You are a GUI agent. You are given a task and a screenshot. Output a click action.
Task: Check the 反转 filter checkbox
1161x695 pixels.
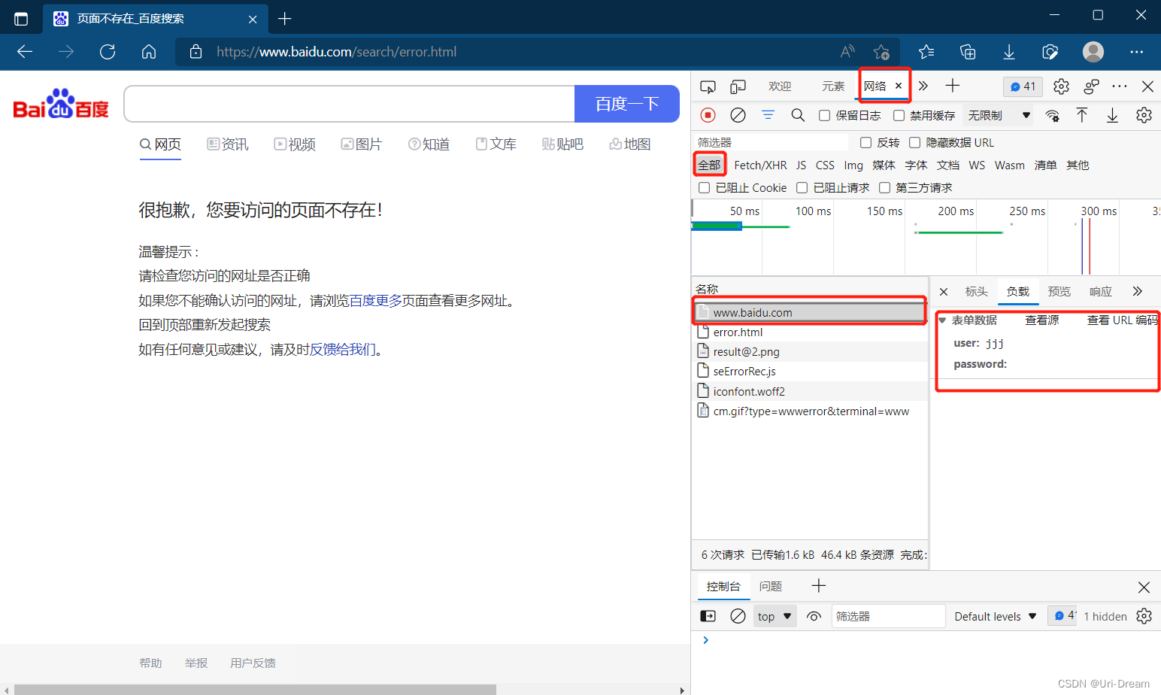click(865, 143)
